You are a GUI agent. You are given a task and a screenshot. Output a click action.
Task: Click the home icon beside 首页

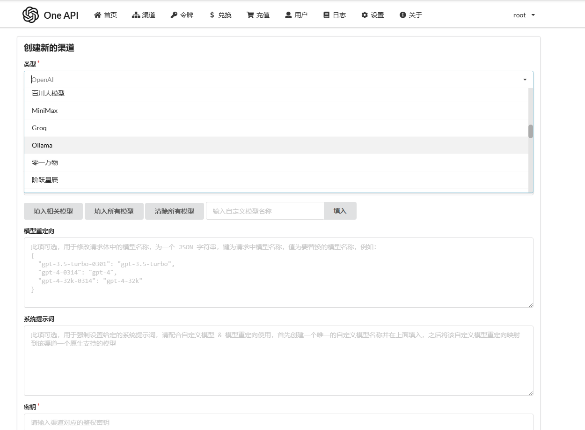[x=97, y=15]
